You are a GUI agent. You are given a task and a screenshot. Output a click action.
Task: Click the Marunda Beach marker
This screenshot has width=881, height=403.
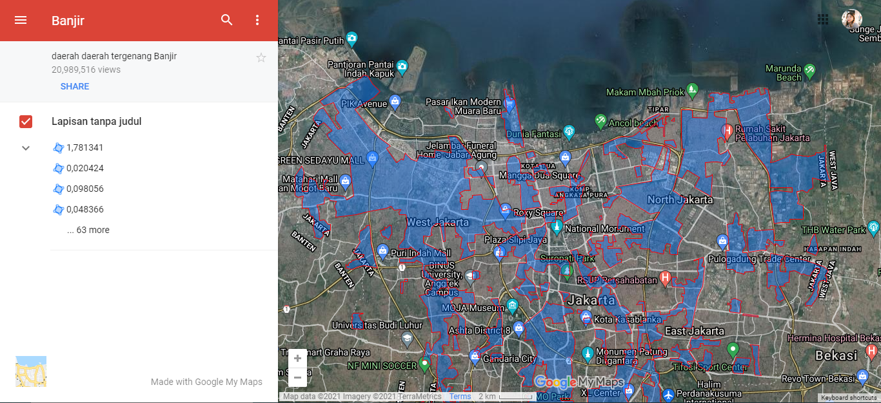[809, 69]
